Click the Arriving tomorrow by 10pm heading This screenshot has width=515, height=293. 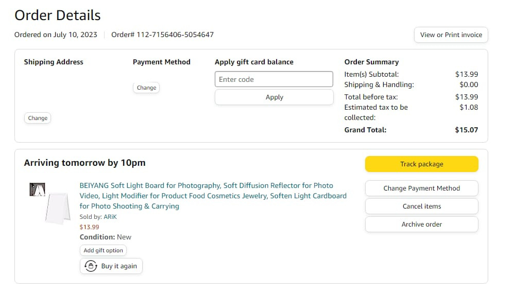pyautogui.click(x=84, y=163)
